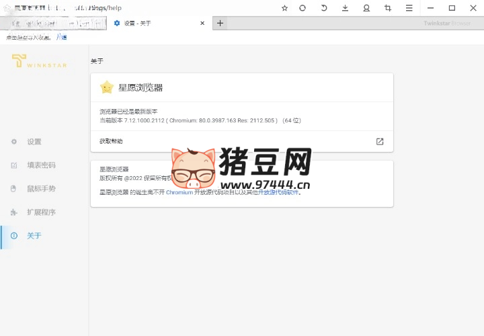Click the gear icon beside 设置
Screen dimensions: 484x336
click(x=14, y=142)
